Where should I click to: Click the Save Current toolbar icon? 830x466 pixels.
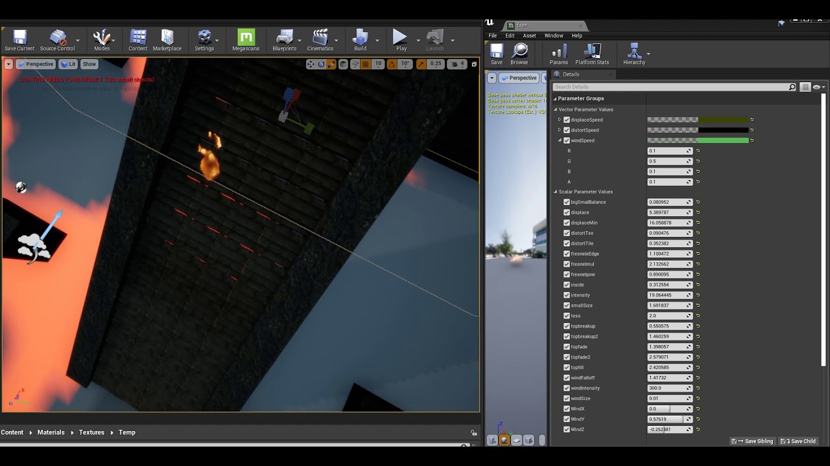pyautogui.click(x=19, y=40)
